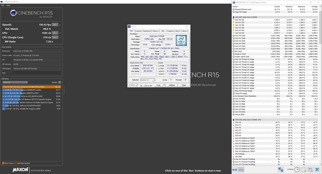Screen dimensions: 322x174
Task: Select the System Agent Clock row in HWiNFO
Action: 276,57
